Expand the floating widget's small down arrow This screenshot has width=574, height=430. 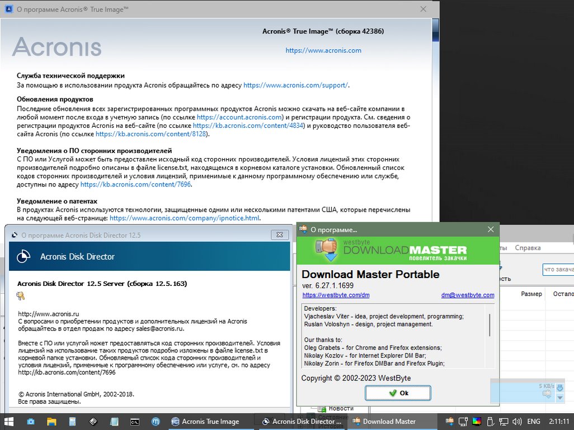(x=559, y=398)
